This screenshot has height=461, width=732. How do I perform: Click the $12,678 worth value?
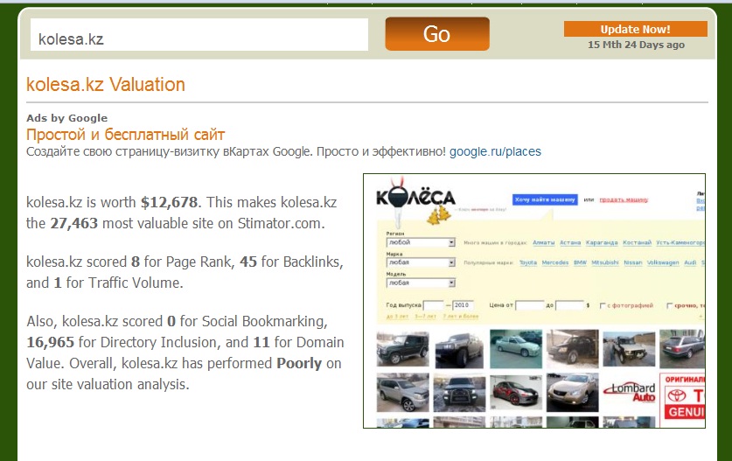point(169,202)
